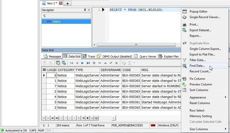This screenshot has height=133, width=230.
Task: Close the New 2 editor tab
Action: click(x=61, y=3)
